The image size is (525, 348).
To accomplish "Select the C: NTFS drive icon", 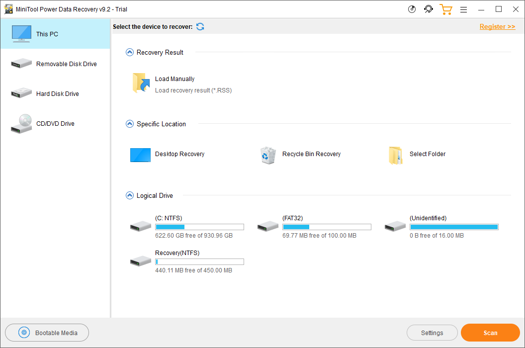I will pyautogui.click(x=141, y=226).
